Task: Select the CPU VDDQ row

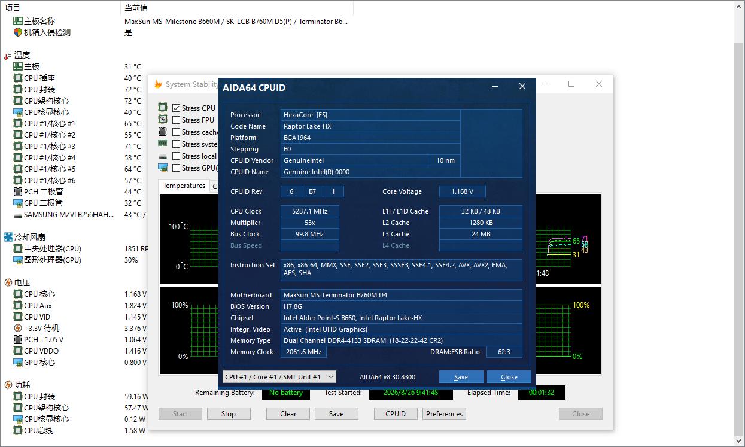Action: click(x=74, y=351)
